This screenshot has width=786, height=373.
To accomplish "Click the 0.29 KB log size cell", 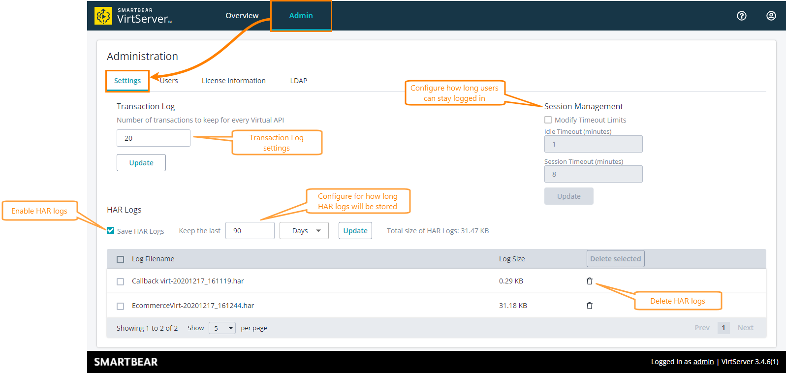I will point(511,281).
